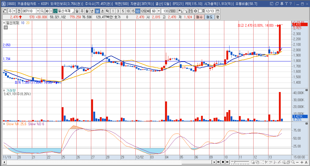Screen dimensions: 310x166
Task: Expand the 60 interval combo box arrow
Action: (x=159, y=11)
